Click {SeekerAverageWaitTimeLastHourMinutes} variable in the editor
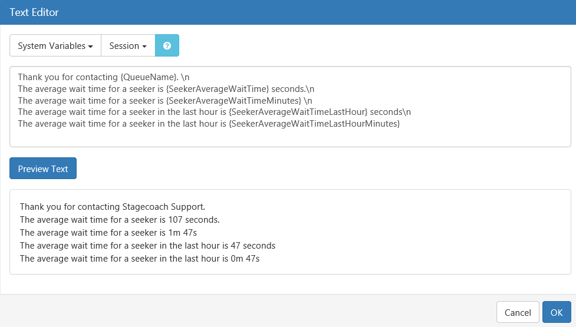576x327 pixels. [314, 124]
